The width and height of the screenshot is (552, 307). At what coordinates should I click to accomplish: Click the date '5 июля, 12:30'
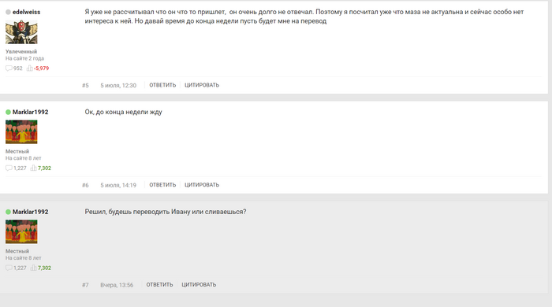(118, 85)
